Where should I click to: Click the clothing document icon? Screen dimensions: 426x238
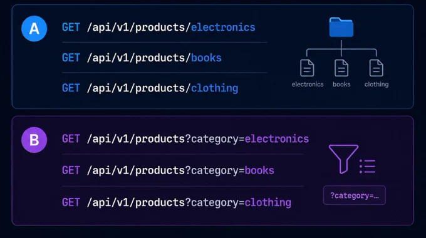click(377, 68)
